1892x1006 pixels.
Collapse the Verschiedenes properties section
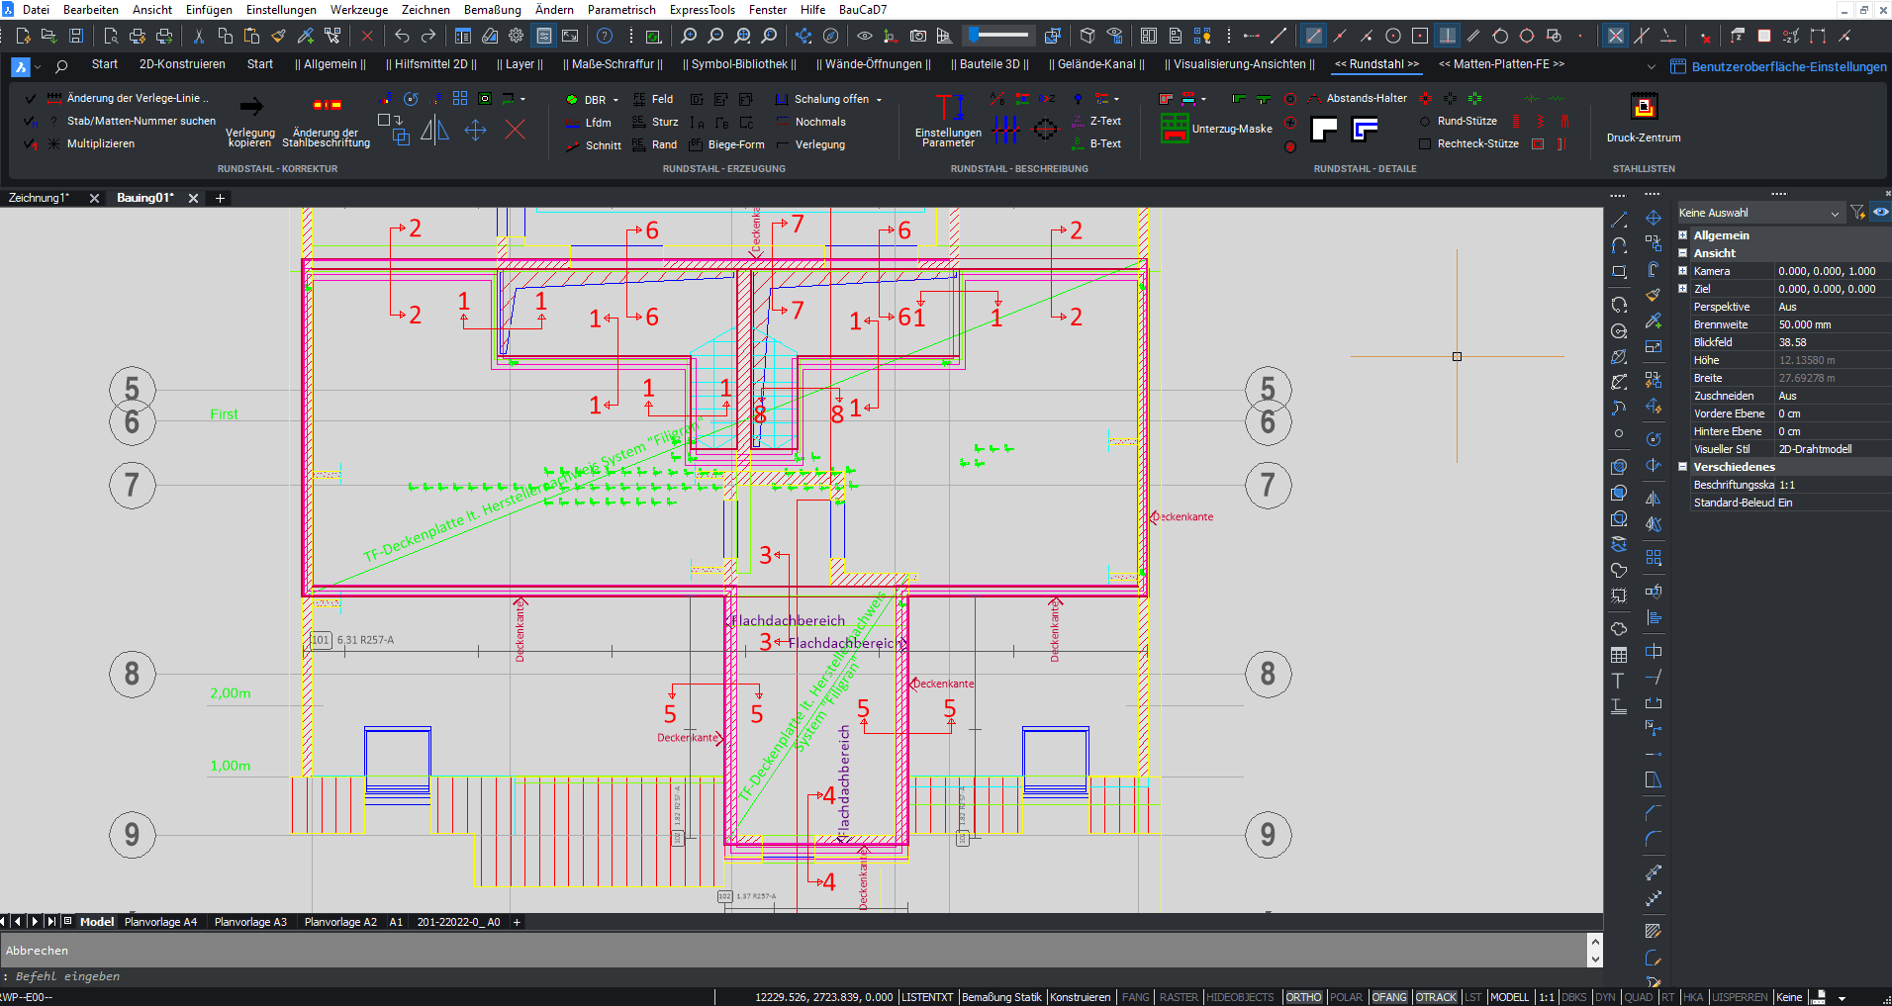point(1682,467)
